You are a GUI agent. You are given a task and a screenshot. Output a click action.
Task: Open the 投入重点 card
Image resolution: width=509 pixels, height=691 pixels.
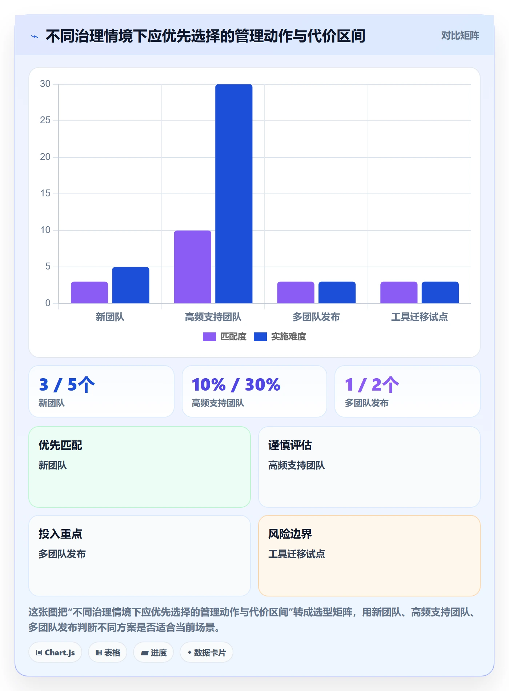point(140,556)
